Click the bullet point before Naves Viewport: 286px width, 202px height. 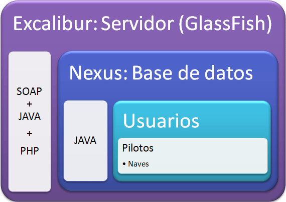point(124,164)
